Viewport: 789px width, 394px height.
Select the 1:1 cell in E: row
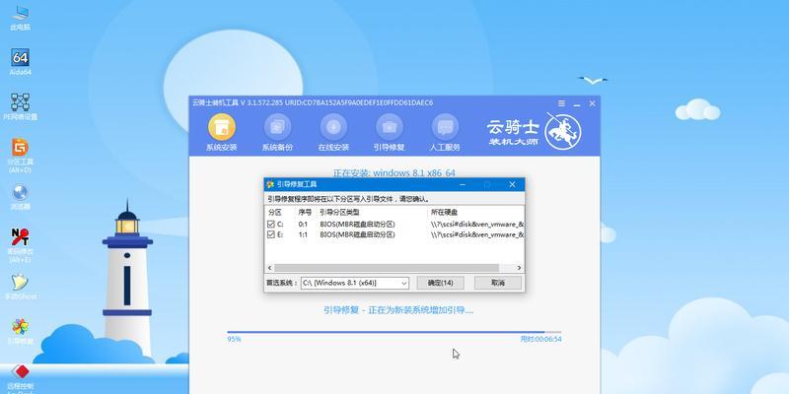[x=303, y=234]
